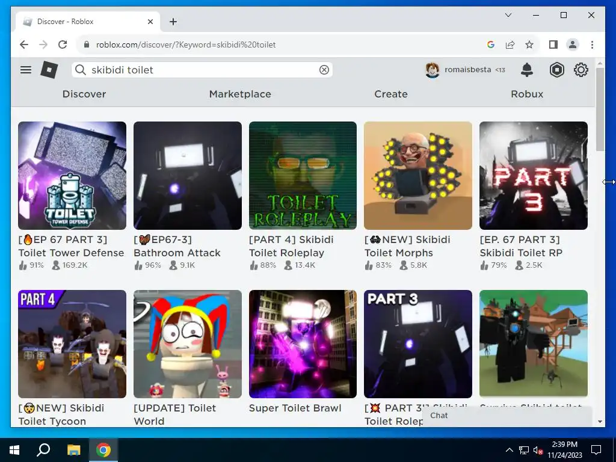616x462 pixels.
Task: Open Bathroom Attack game title
Action: pyautogui.click(x=177, y=246)
